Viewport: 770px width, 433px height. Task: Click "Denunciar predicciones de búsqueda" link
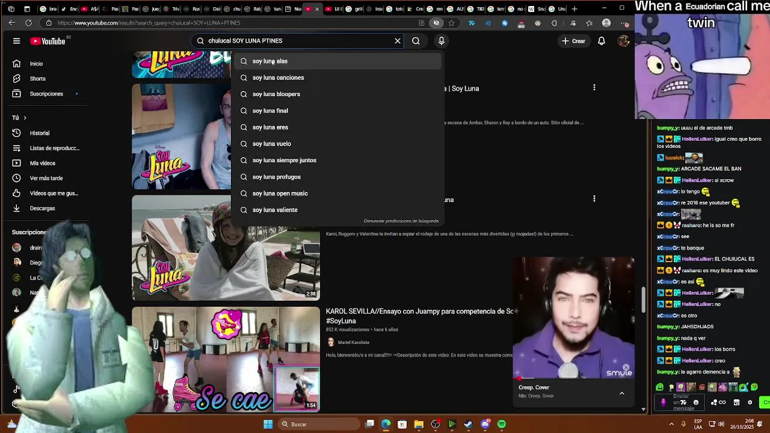click(401, 221)
